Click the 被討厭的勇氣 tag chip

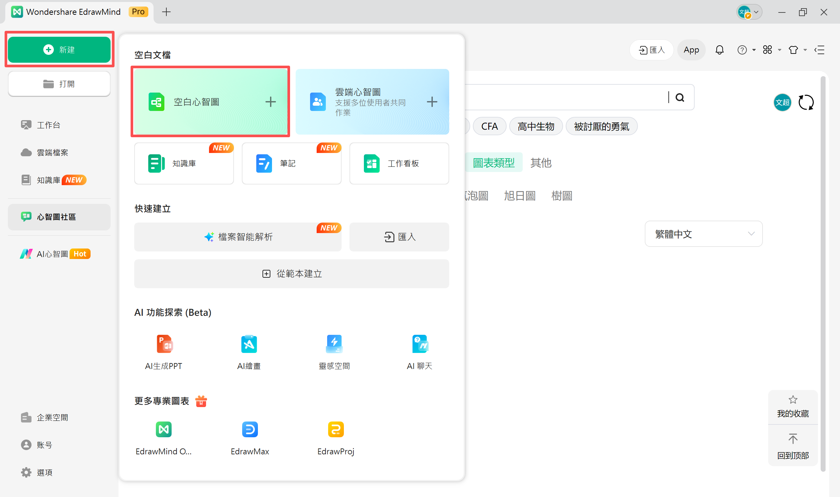(601, 127)
